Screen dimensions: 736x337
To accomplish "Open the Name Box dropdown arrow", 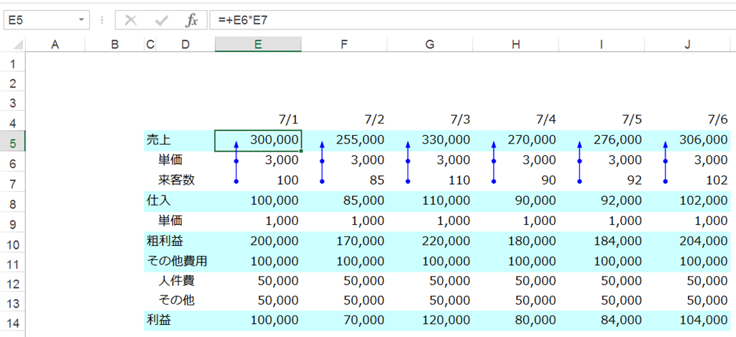I will tap(82, 20).
